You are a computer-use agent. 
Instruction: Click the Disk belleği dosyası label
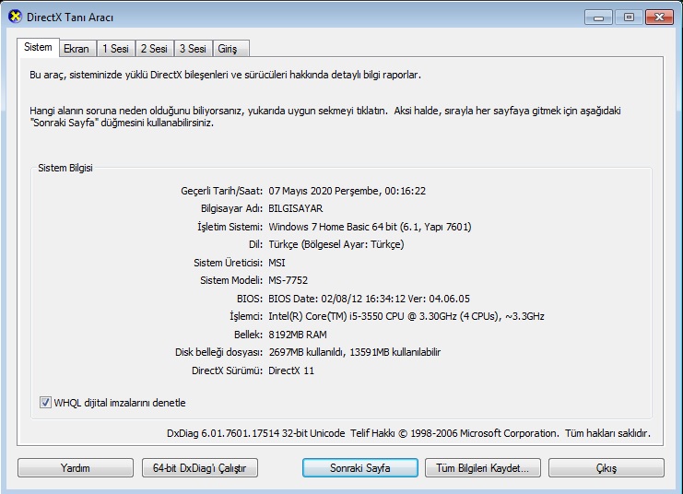[x=218, y=352]
